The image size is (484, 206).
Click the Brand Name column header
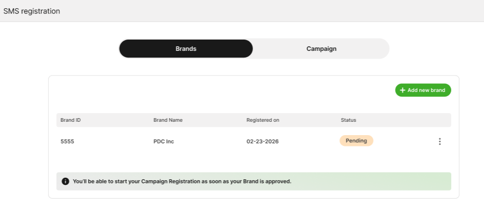pos(168,120)
